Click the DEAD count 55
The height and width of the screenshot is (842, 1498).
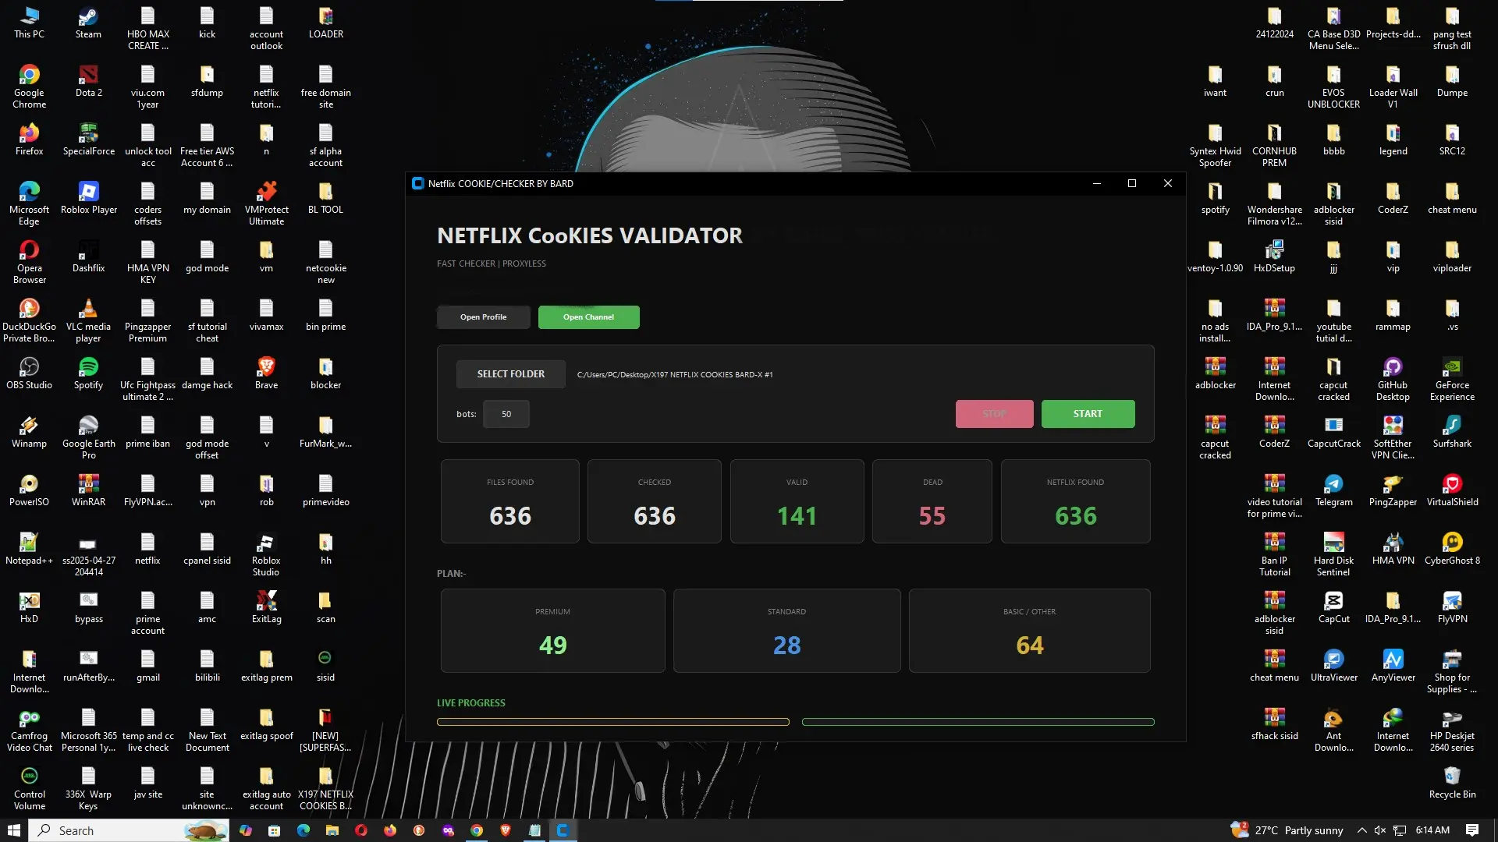tap(932, 516)
